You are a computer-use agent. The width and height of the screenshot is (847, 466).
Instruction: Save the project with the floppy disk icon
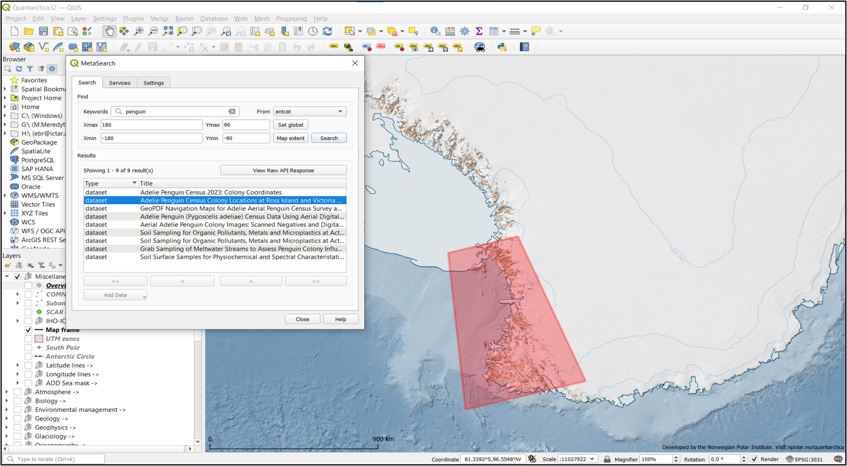tap(43, 31)
